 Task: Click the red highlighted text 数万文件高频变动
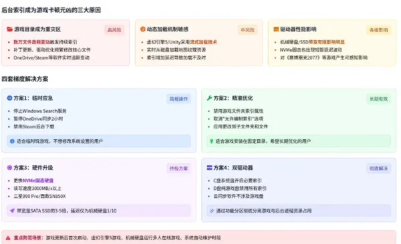coord(31,42)
